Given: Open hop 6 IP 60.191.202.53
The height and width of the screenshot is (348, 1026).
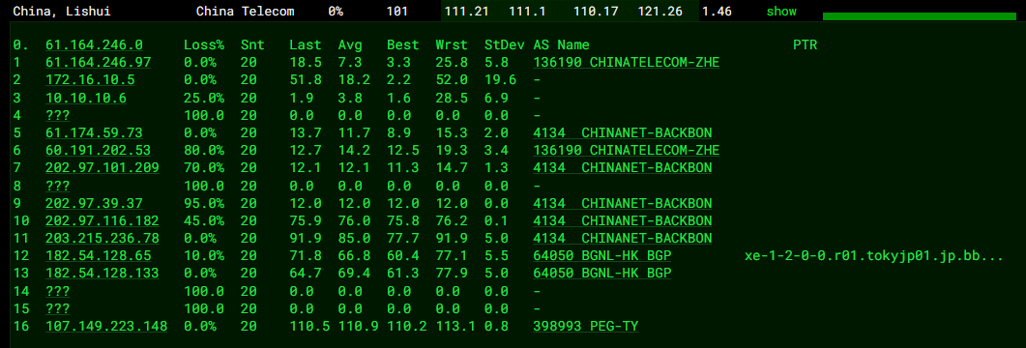Looking at the screenshot, I should (x=98, y=151).
